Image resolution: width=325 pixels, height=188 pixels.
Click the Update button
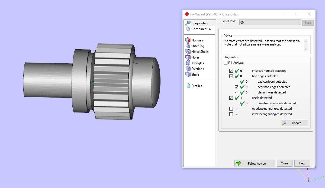[294, 123]
